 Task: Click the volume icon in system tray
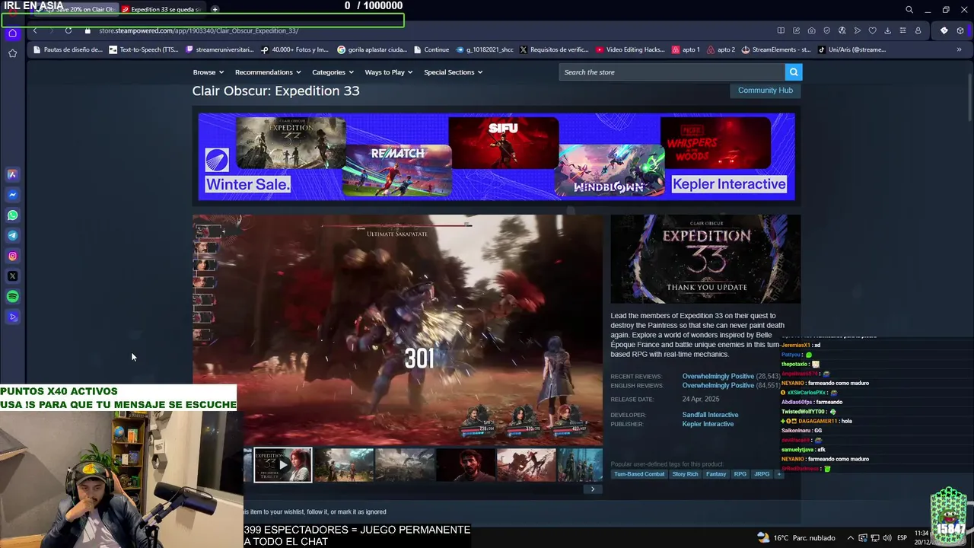[887, 538]
